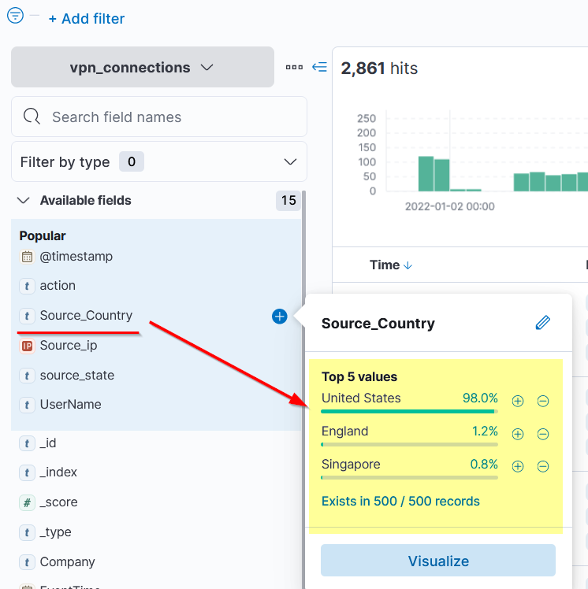The width and height of the screenshot is (588, 589).
Task: Filter for Singapore value
Action: coord(518,466)
